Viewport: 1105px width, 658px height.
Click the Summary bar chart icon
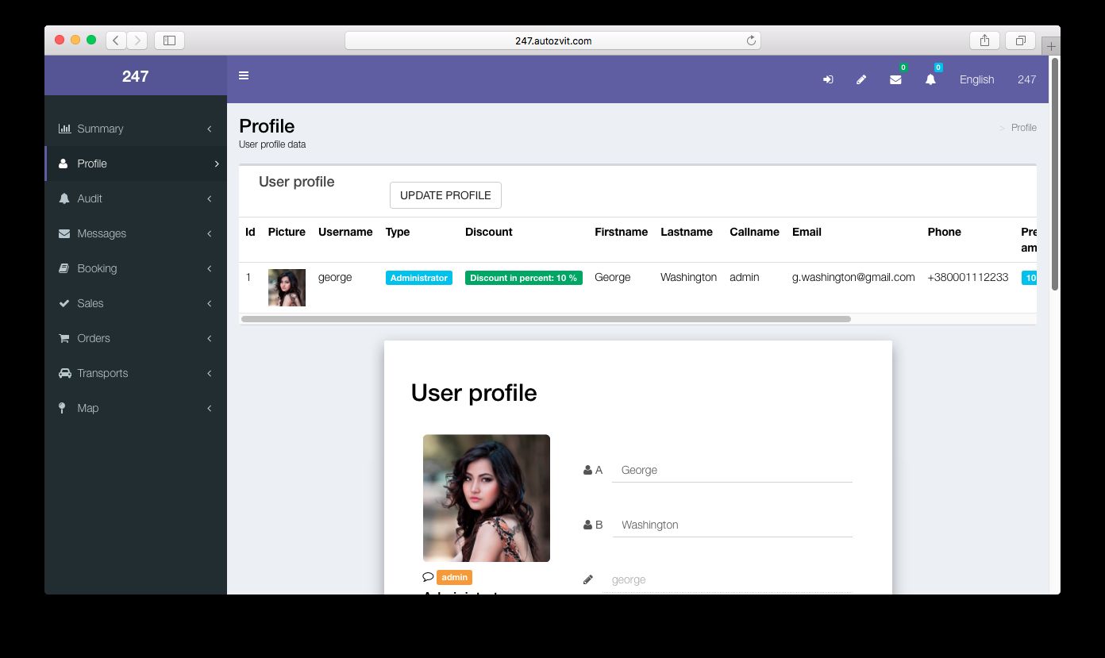point(64,129)
